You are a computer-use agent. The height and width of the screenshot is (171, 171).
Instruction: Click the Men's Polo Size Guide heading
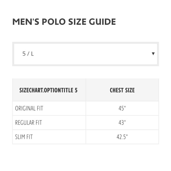(x=64, y=22)
